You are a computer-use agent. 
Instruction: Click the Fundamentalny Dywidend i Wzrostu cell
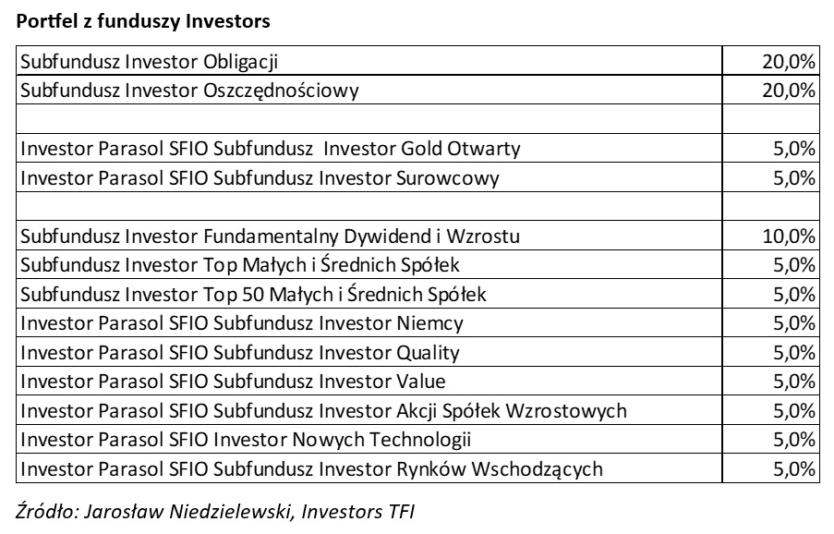(270, 236)
